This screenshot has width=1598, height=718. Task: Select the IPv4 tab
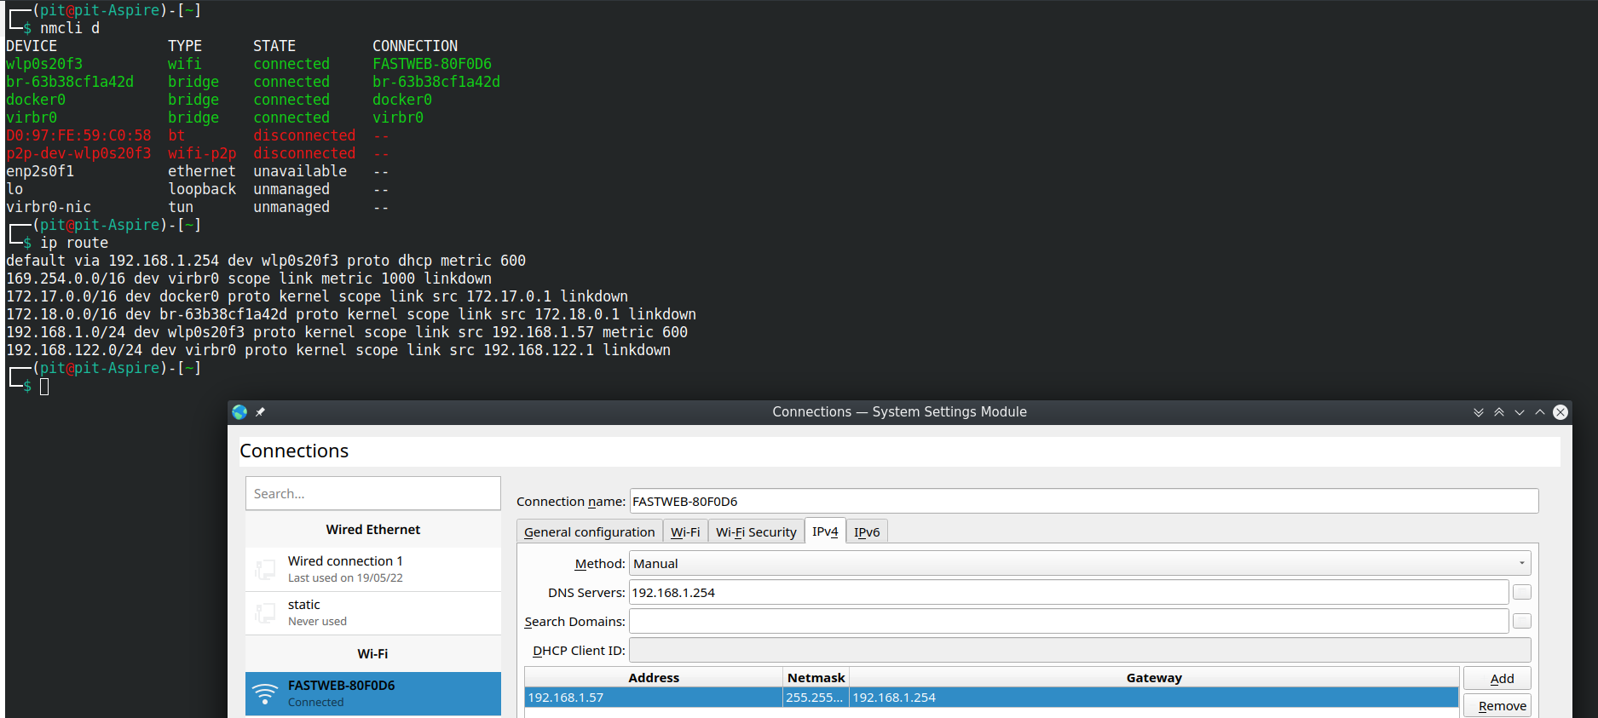click(x=825, y=531)
